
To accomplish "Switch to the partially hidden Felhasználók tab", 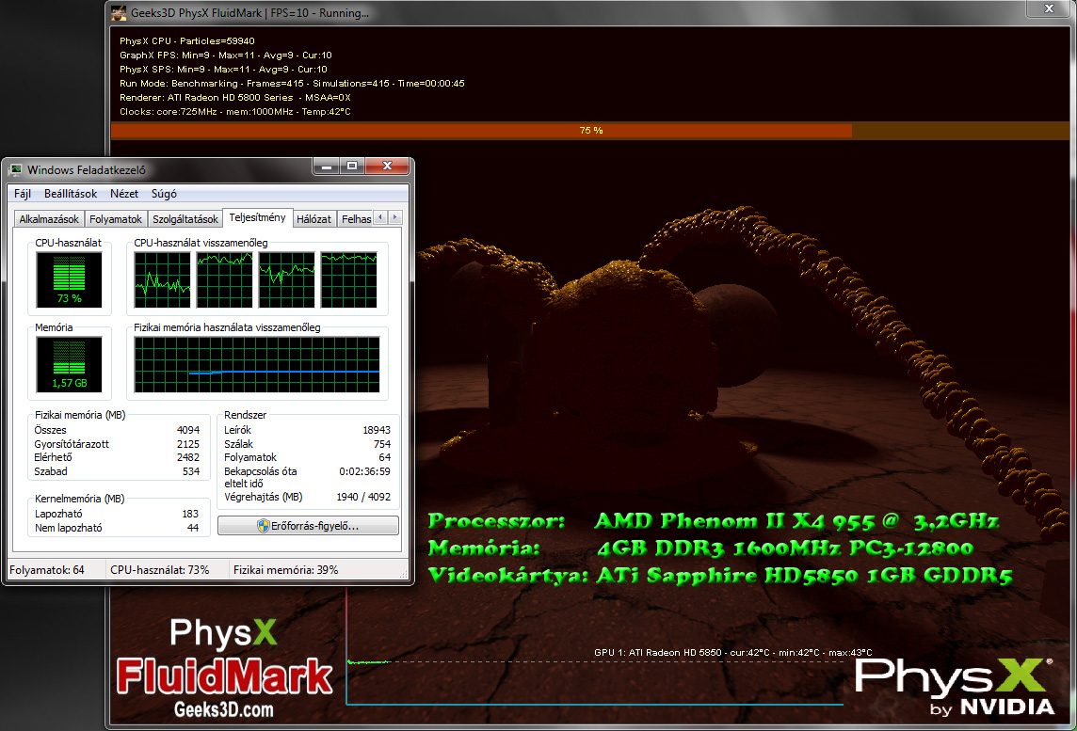I will coord(355,219).
